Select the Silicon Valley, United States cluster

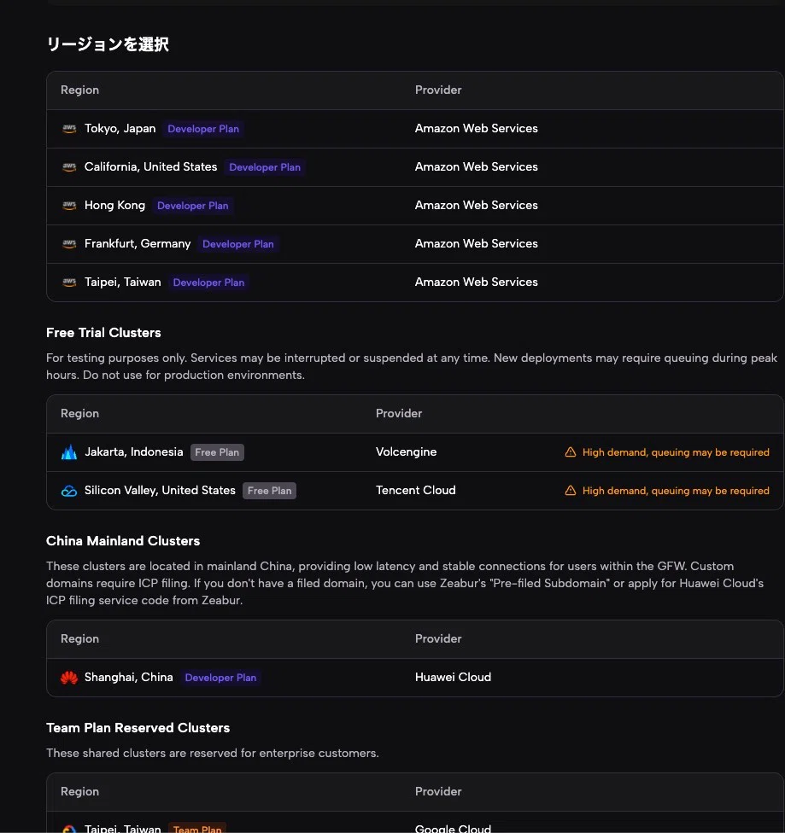tap(415, 491)
